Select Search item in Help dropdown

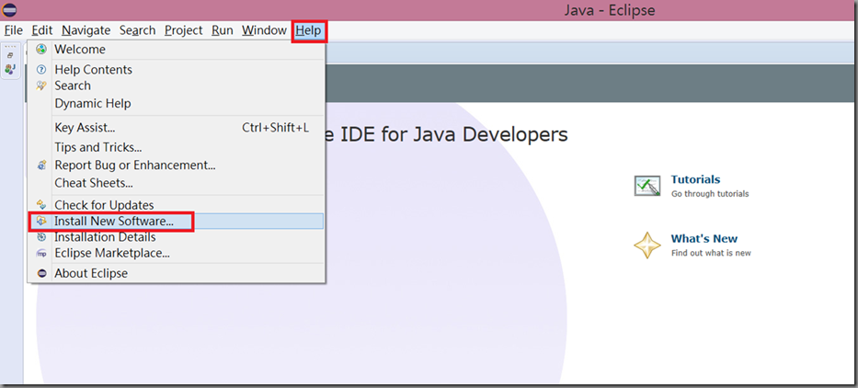(177, 86)
